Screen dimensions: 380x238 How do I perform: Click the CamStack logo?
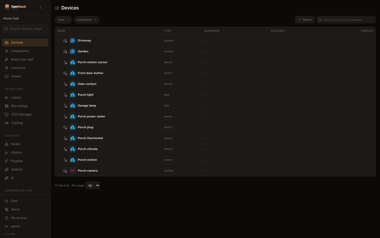pos(15,7)
